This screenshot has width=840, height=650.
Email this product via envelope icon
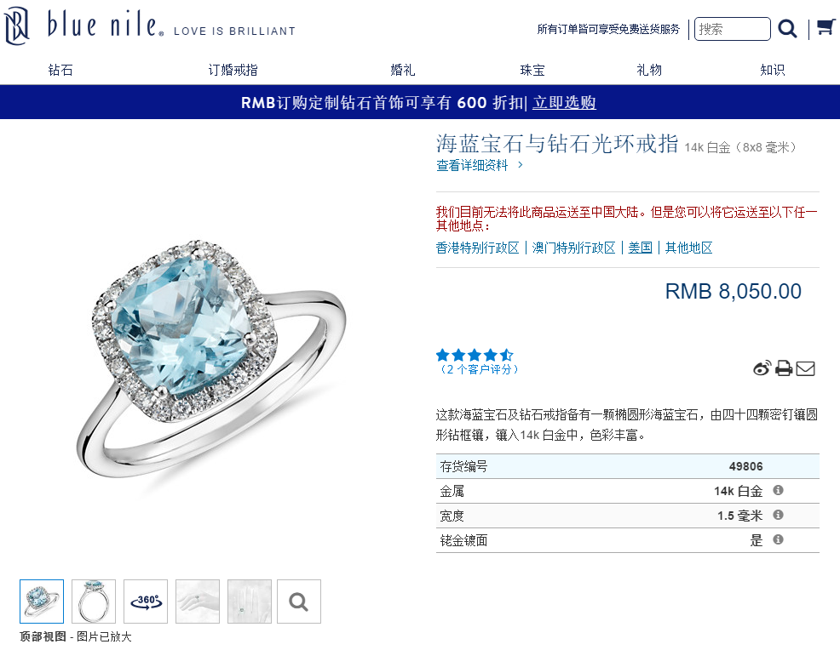[805, 368]
